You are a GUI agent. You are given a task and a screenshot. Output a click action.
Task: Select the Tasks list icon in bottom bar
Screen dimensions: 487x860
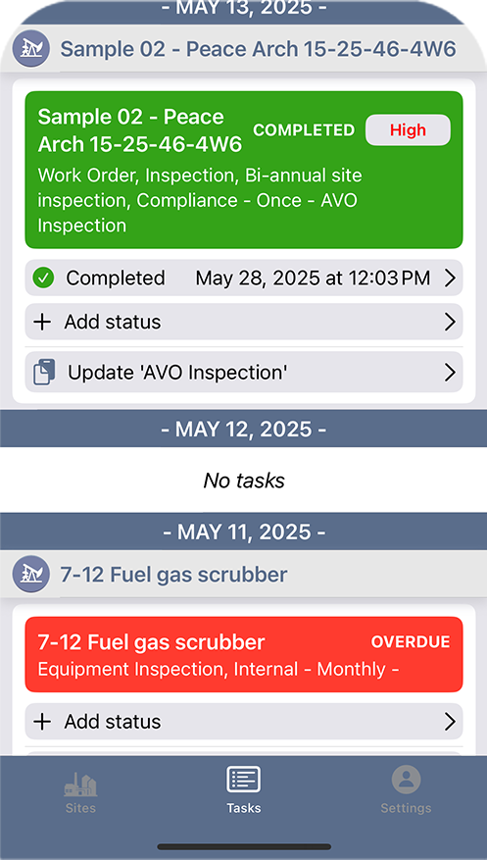244,780
